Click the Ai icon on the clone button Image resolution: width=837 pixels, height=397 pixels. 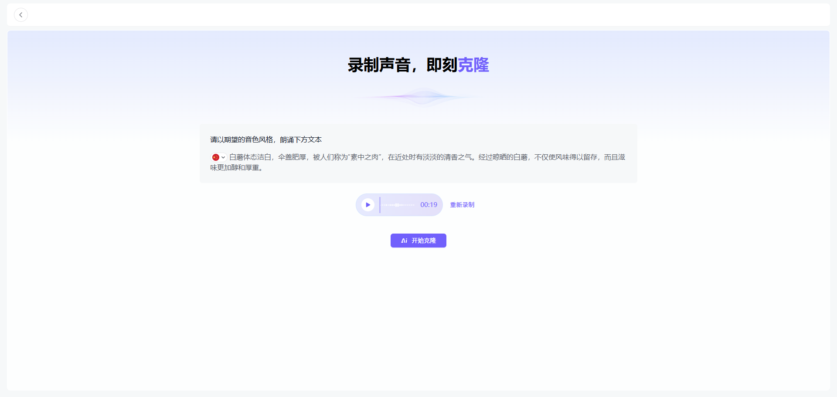tap(404, 241)
